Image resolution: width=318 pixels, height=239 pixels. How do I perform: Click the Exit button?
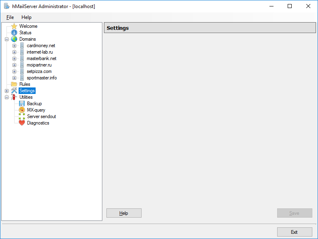[x=295, y=232]
